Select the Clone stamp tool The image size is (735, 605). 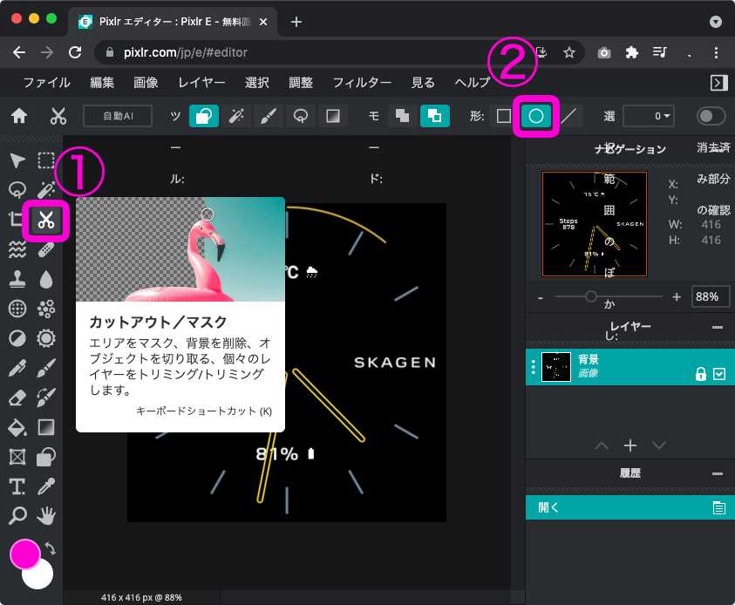pyautogui.click(x=17, y=279)
